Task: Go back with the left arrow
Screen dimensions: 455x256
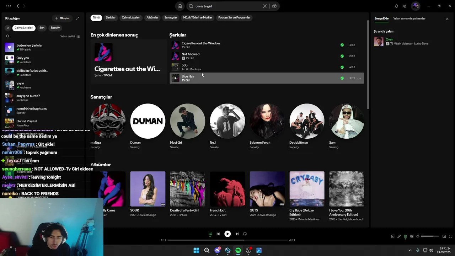Action: click(18, 6)
